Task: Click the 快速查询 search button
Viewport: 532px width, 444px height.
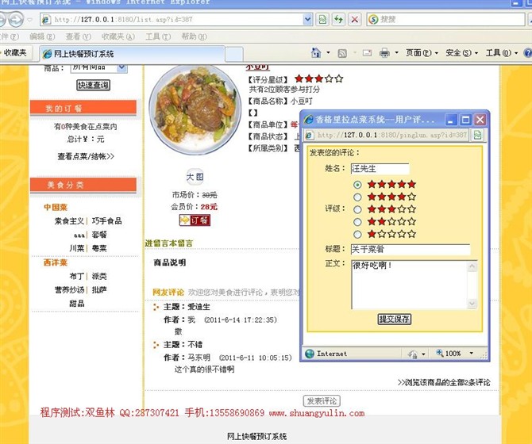Action: [94, 85]
